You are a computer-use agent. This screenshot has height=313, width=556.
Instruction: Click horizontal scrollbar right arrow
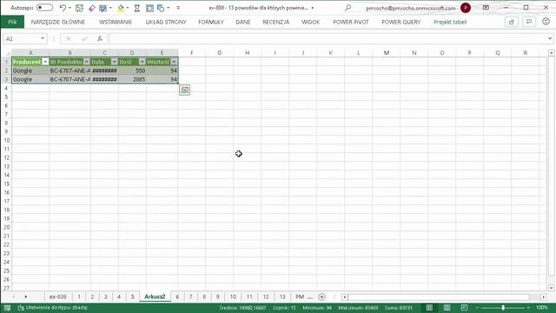pyautogui.click(x=544, y=296)
